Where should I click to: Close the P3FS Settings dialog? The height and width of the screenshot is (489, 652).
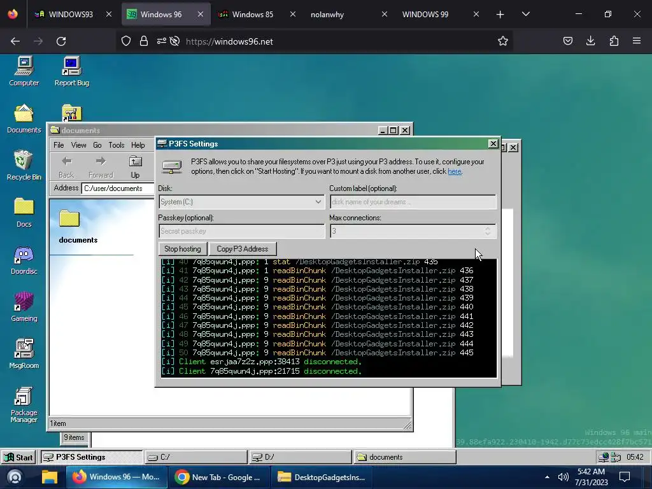pos(493,143)
